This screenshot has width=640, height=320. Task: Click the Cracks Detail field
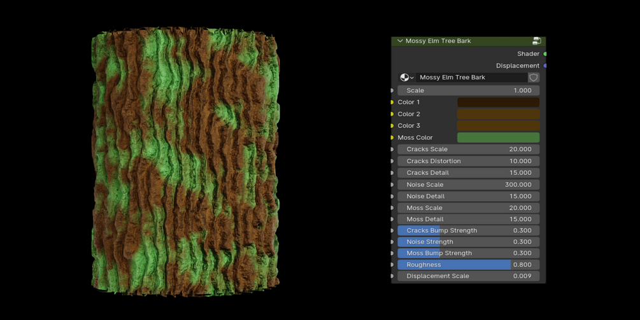click(x=469, y=173)
